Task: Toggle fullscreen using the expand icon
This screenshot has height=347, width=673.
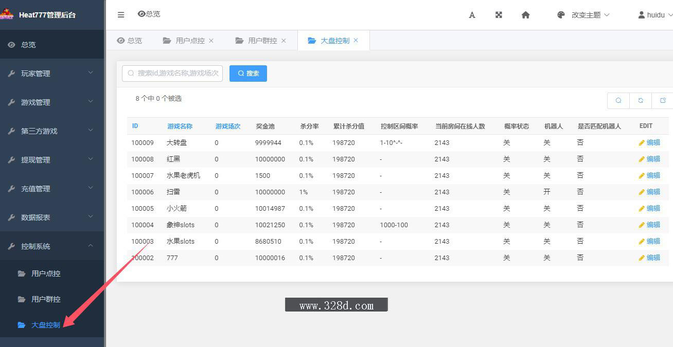Action: [499, 15]
